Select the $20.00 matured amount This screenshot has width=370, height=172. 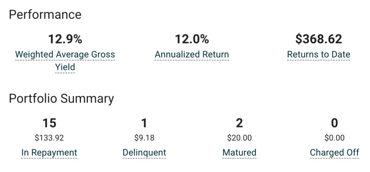click(239, 138)
